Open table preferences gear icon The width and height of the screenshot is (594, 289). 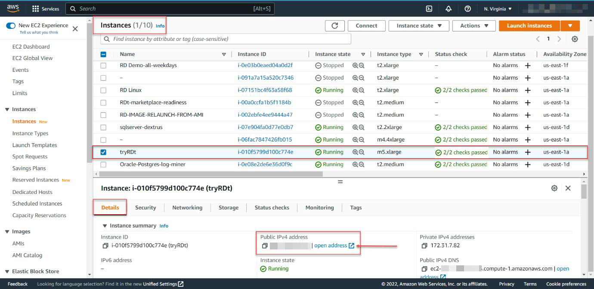pyautogui.click(x=575, y=39)
